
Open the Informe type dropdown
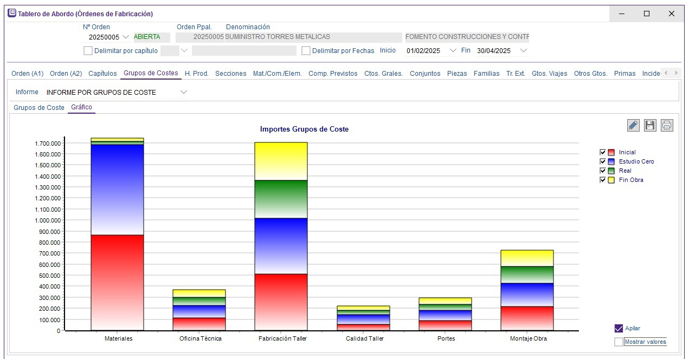[184, 92]
